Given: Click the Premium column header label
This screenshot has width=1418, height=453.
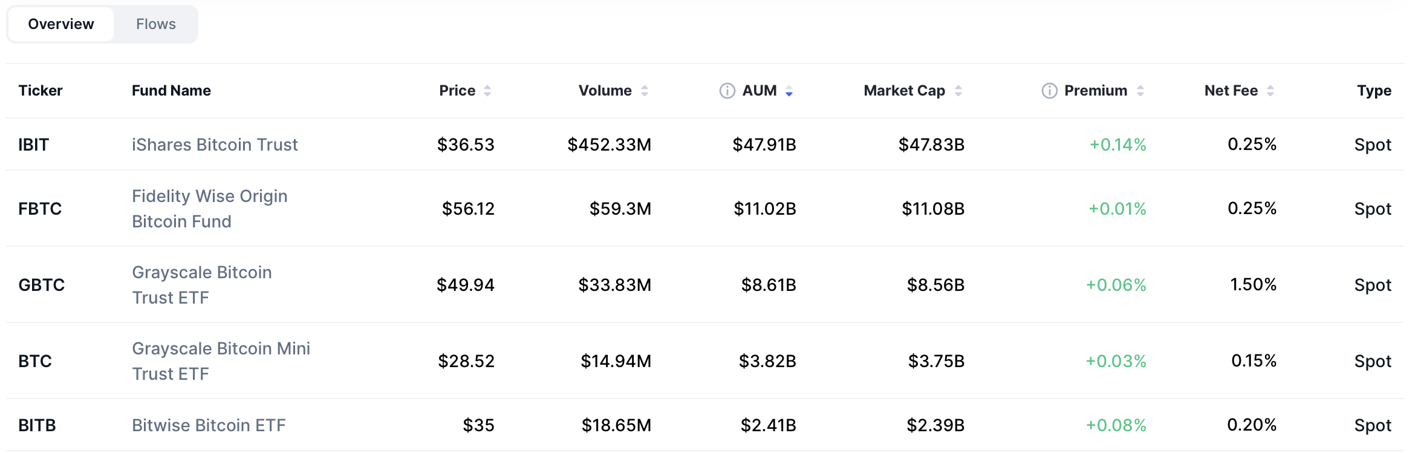Looking at the screenshot, I should pyautogui.click(x=1096, y=91).
